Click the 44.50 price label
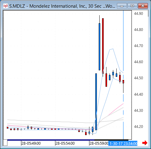The image size is (151, 149). (138, 78)
